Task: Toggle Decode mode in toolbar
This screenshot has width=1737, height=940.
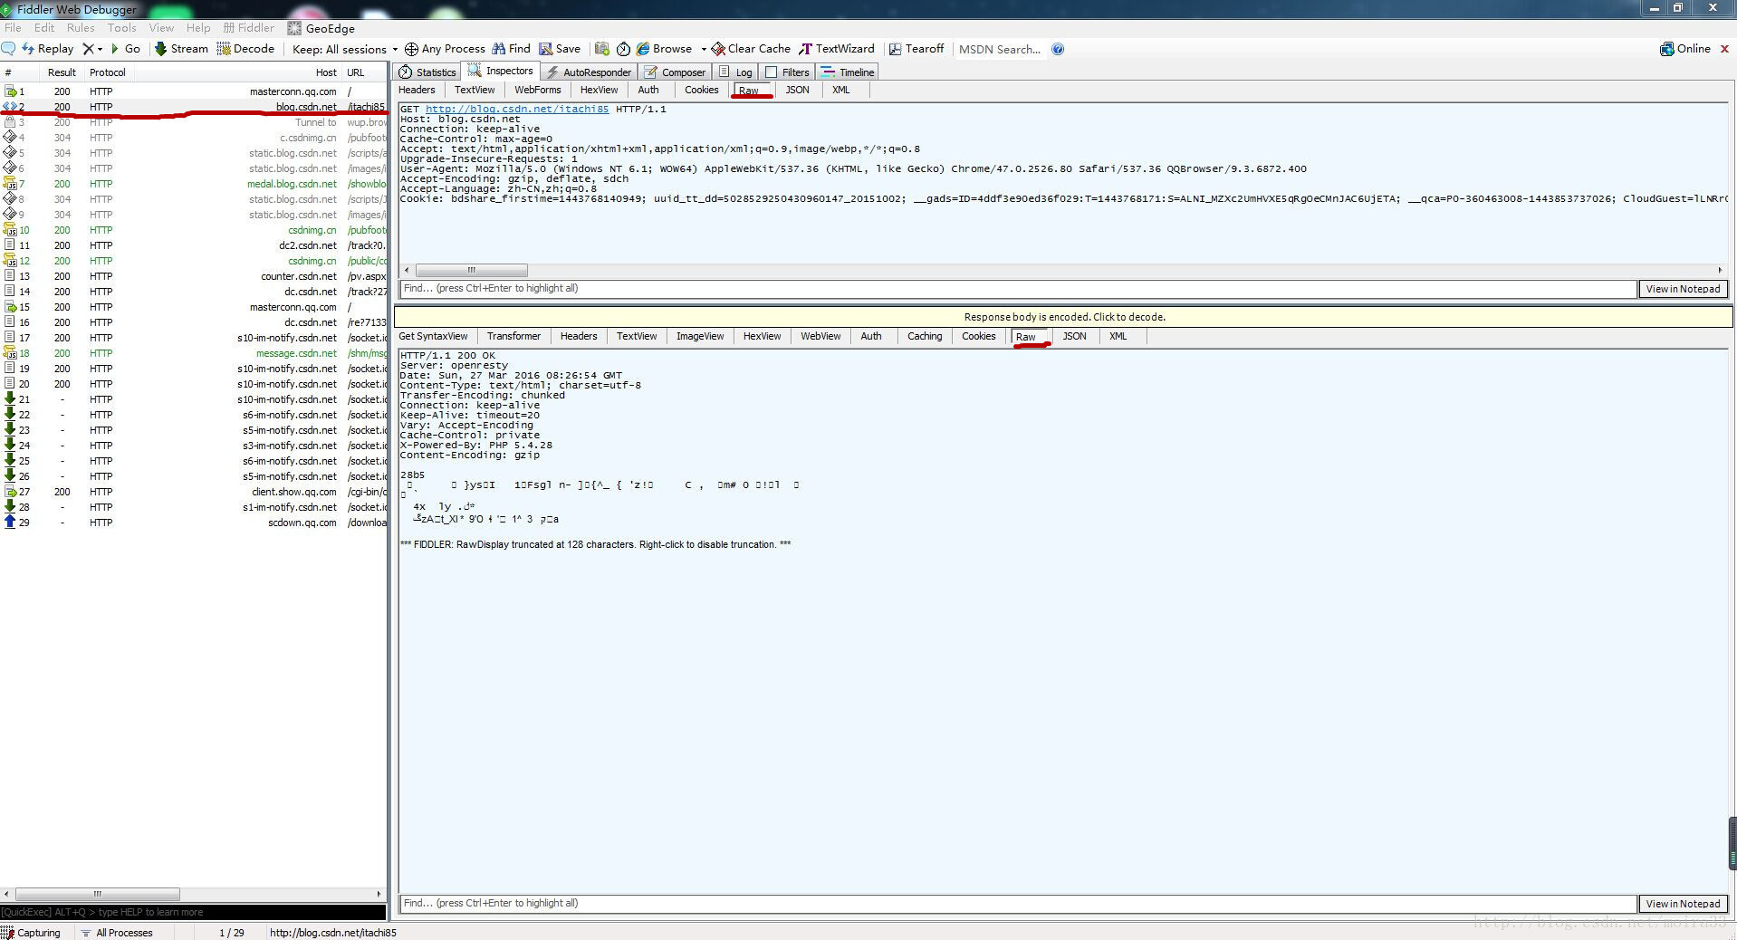Action: [245, 49]
